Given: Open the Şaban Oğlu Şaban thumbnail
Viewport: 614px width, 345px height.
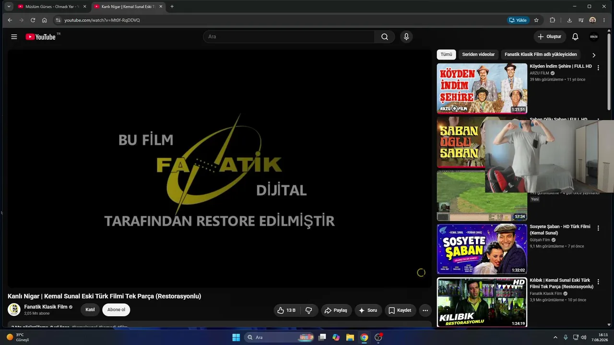Looking at the screenshot, I should point(461,142).
